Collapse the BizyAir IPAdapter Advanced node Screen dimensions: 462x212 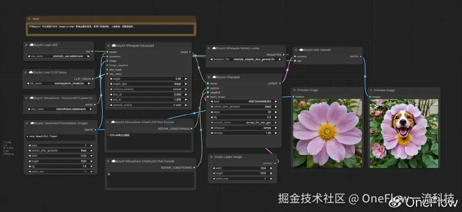(109, 46)
